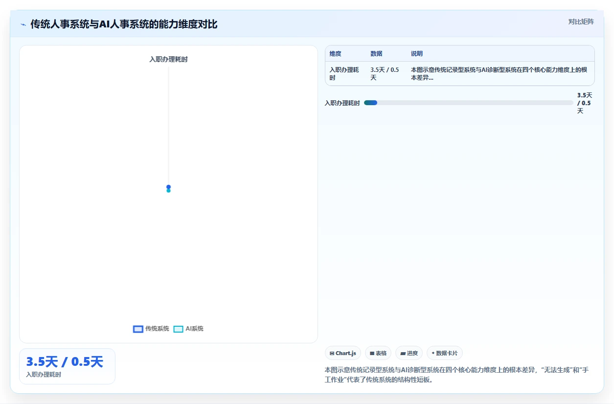Click the Chart.js tag chip
The height and width of the screenshot is (404, 614).
pyautogui.click(x=343, y=353)
